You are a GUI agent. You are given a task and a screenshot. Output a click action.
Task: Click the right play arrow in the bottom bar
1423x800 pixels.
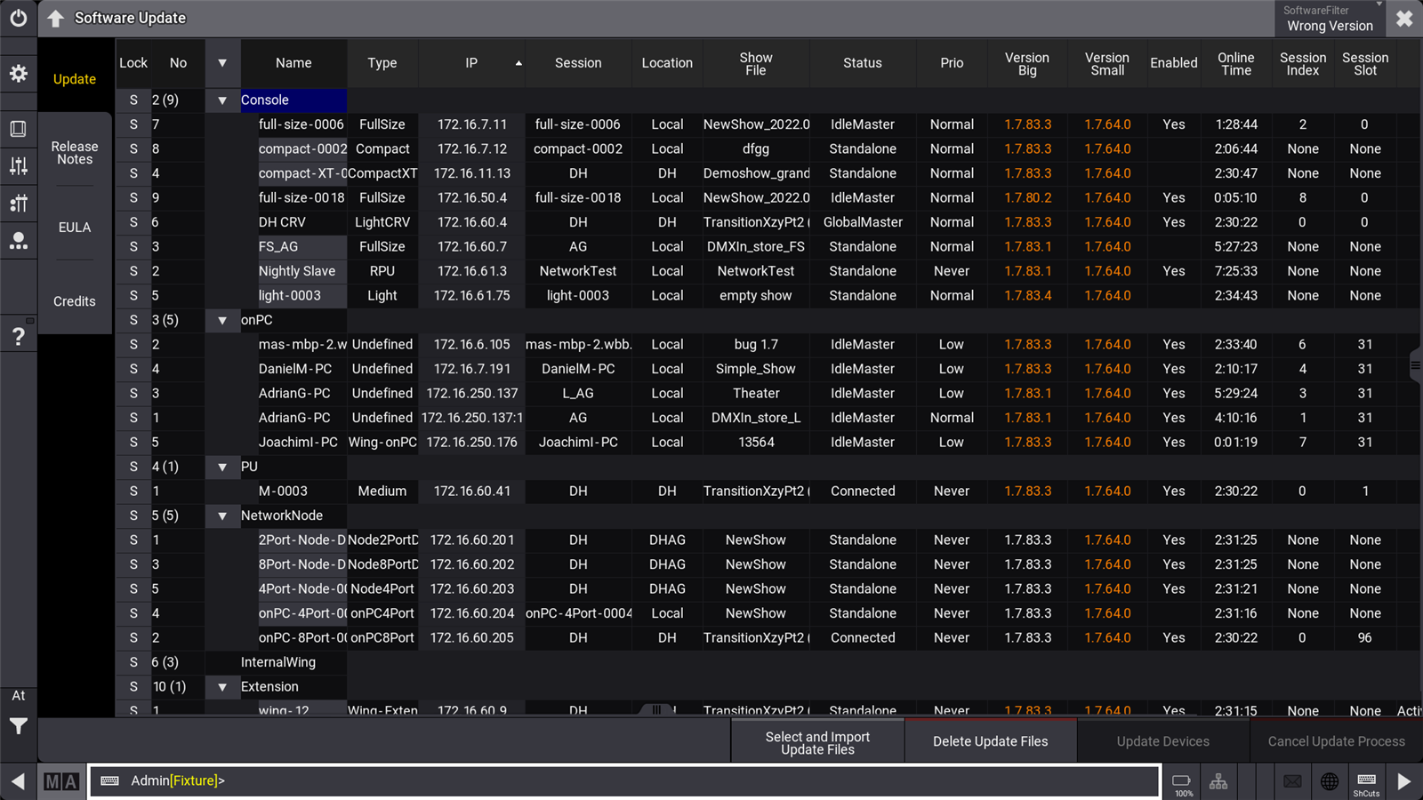[x=1404, y=781]
